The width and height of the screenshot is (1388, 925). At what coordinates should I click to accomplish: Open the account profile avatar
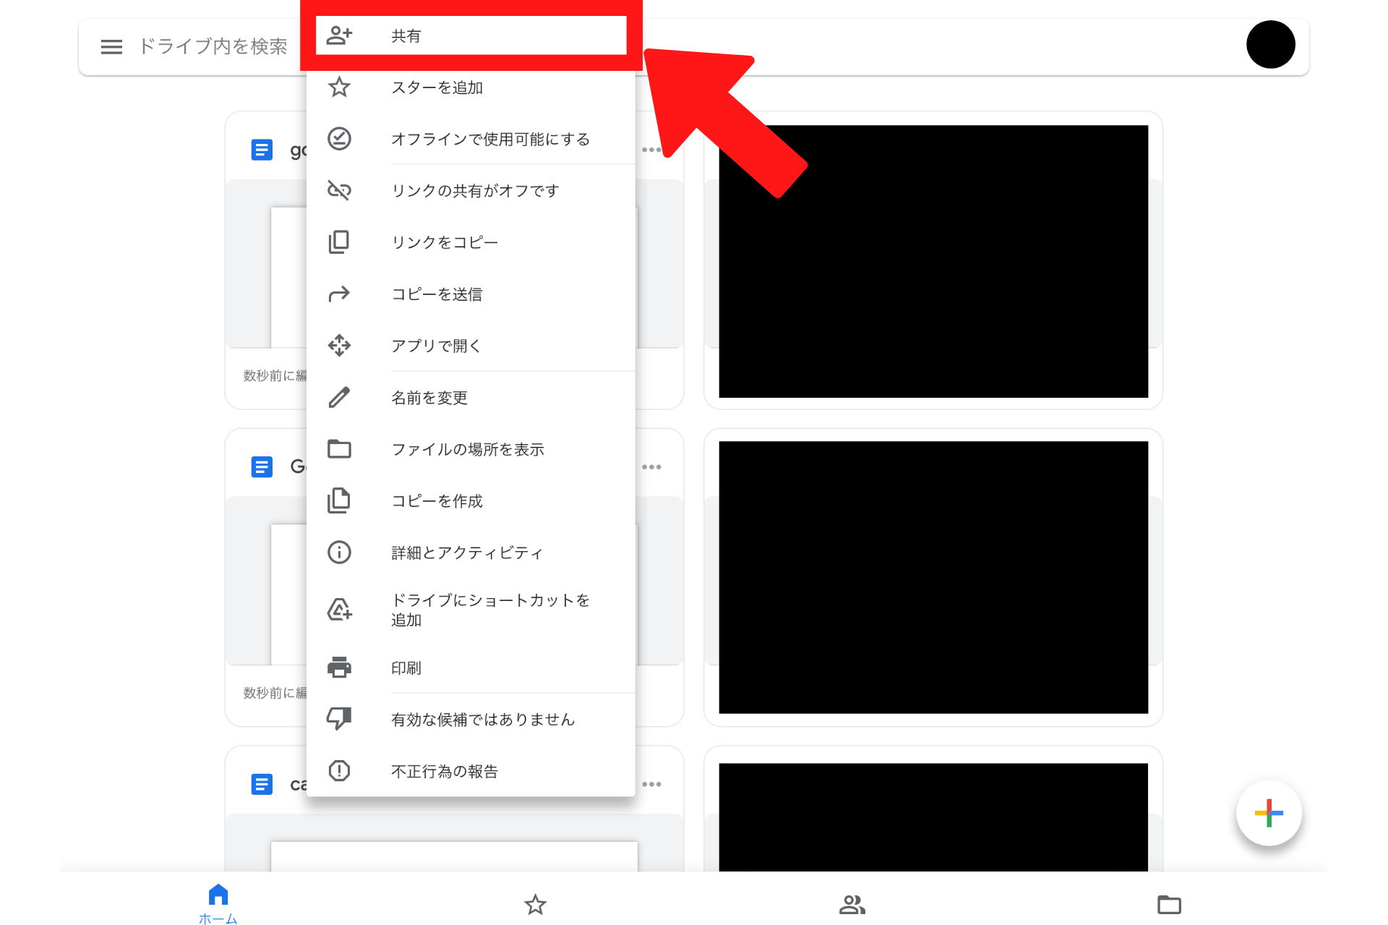pyautogui.click(x=1270, y=45)
